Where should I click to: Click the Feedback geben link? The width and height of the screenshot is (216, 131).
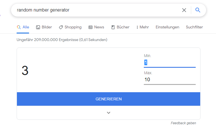[183, 123]
